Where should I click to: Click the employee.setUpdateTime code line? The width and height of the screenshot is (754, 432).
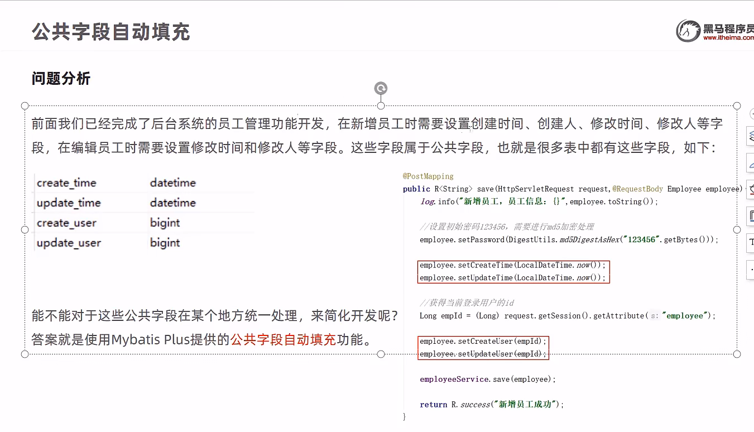pyautogui.click(x=512, y=277)
